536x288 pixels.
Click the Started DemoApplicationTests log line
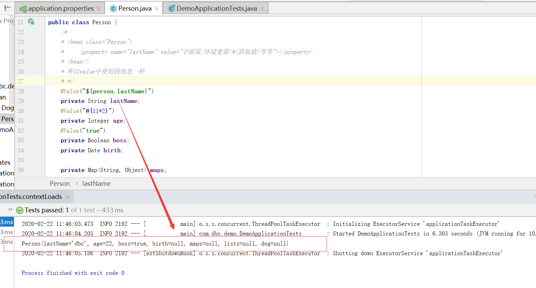click(279, 234)
